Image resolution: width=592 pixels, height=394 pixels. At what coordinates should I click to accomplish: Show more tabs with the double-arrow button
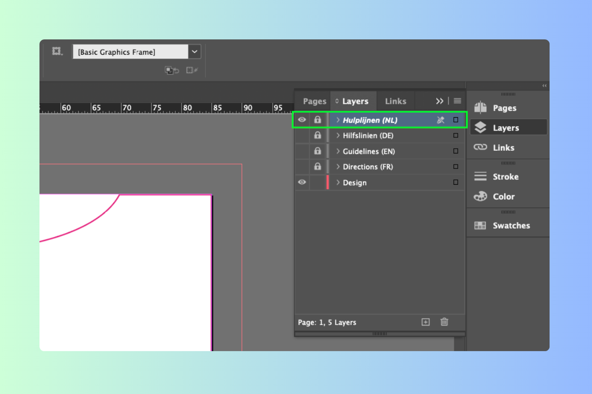coord(440,101)
